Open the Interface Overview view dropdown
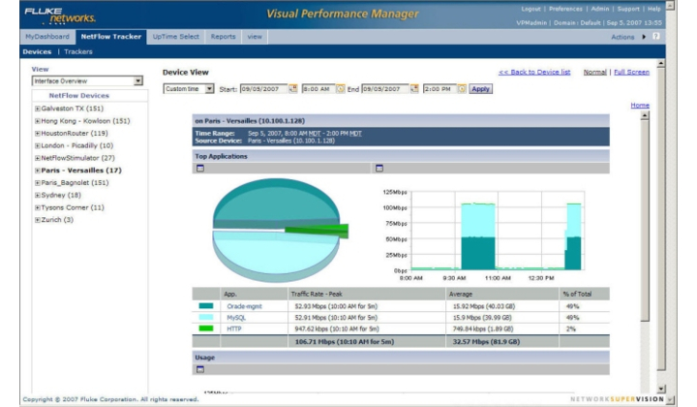The width and height of the screenshot is (697, 407). tap(138, 81)
